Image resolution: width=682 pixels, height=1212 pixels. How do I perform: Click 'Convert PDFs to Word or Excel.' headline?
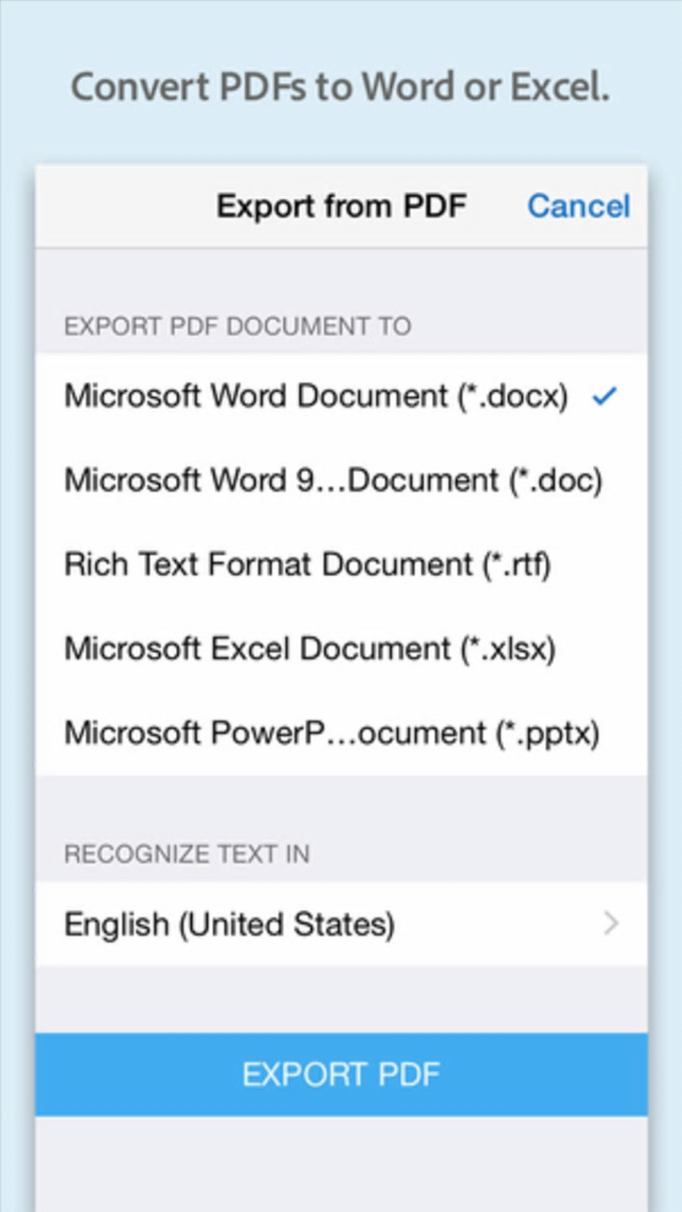pos(340,87)
